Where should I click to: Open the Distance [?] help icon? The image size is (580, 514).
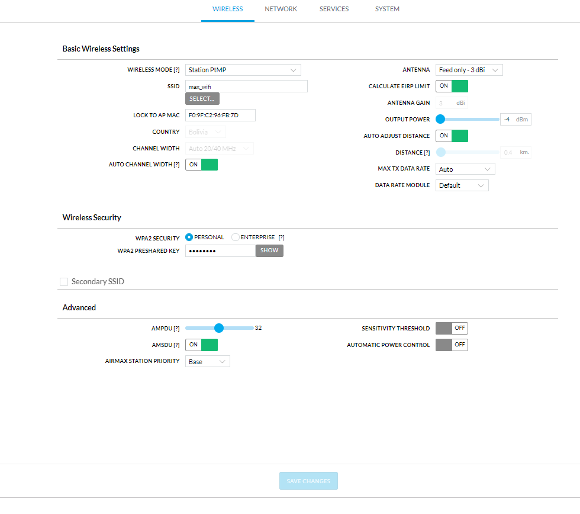427,153
